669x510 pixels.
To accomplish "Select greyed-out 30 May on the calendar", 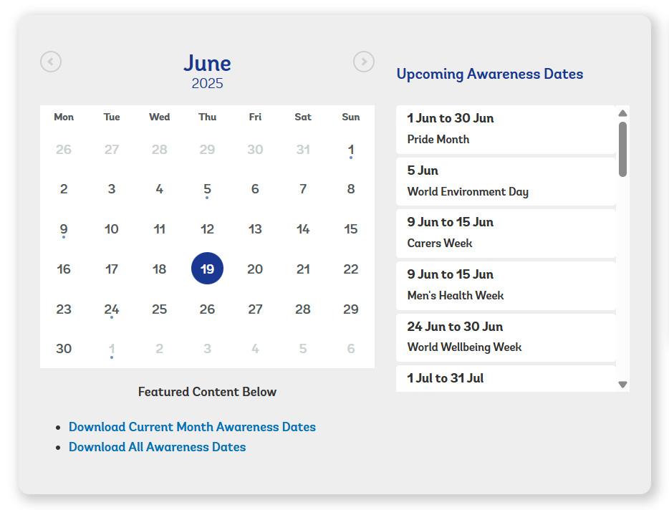I will coord(255,150).
